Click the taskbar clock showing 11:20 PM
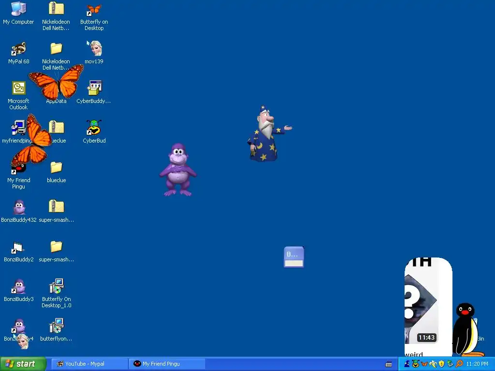Image resolution: width=495 pixels, height=371 pixels. [x=477, y=364]
